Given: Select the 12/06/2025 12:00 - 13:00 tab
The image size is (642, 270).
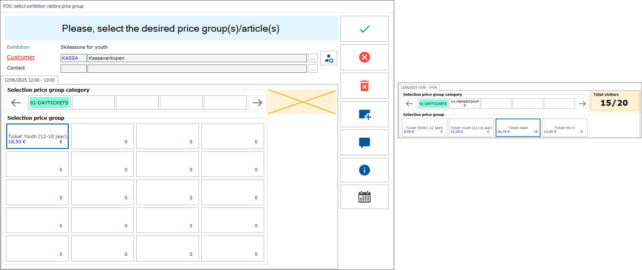Looking at the screenshot, I should tap(29, 80).
